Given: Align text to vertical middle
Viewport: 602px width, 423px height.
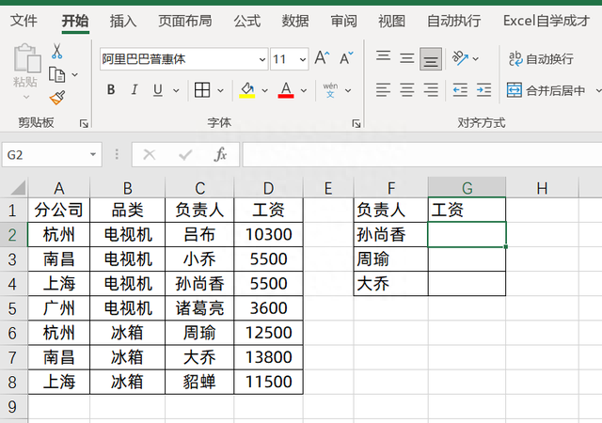Looking at the screenshot, I should 407,58.
